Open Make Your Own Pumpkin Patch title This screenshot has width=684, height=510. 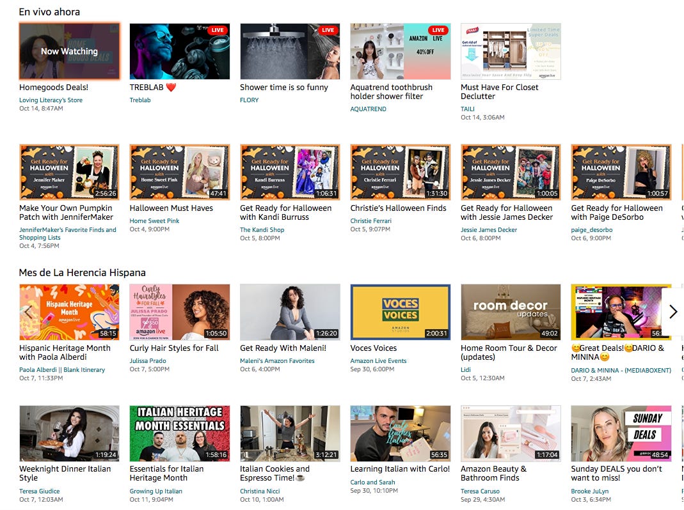(x=66, y=212)
